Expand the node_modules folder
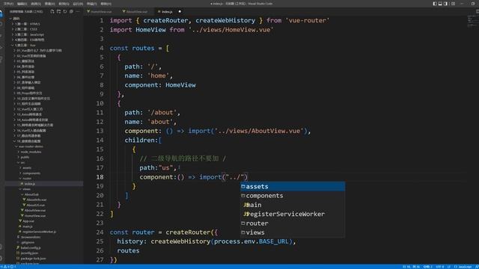 (x=31, y=152)
